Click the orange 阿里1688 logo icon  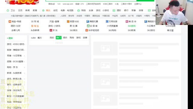(68, 21)
